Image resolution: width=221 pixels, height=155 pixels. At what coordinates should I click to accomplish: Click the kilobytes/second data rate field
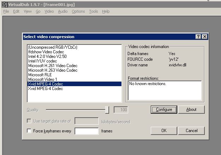tap(86, 121)
